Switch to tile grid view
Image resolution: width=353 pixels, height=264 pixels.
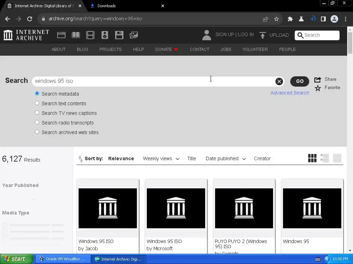(x=312, y=158)
